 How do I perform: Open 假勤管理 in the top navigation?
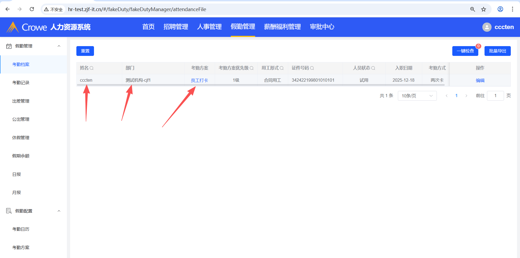click(243, 27)
